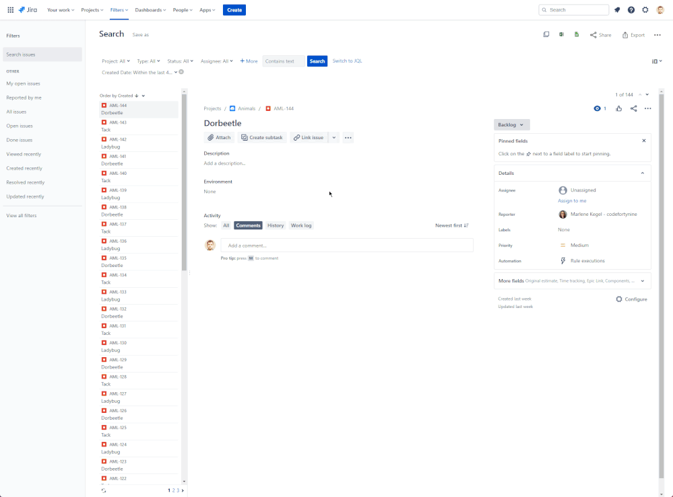673x497 pixels.
Task: Focus the Contains text input
Action: tap(284, 61)
